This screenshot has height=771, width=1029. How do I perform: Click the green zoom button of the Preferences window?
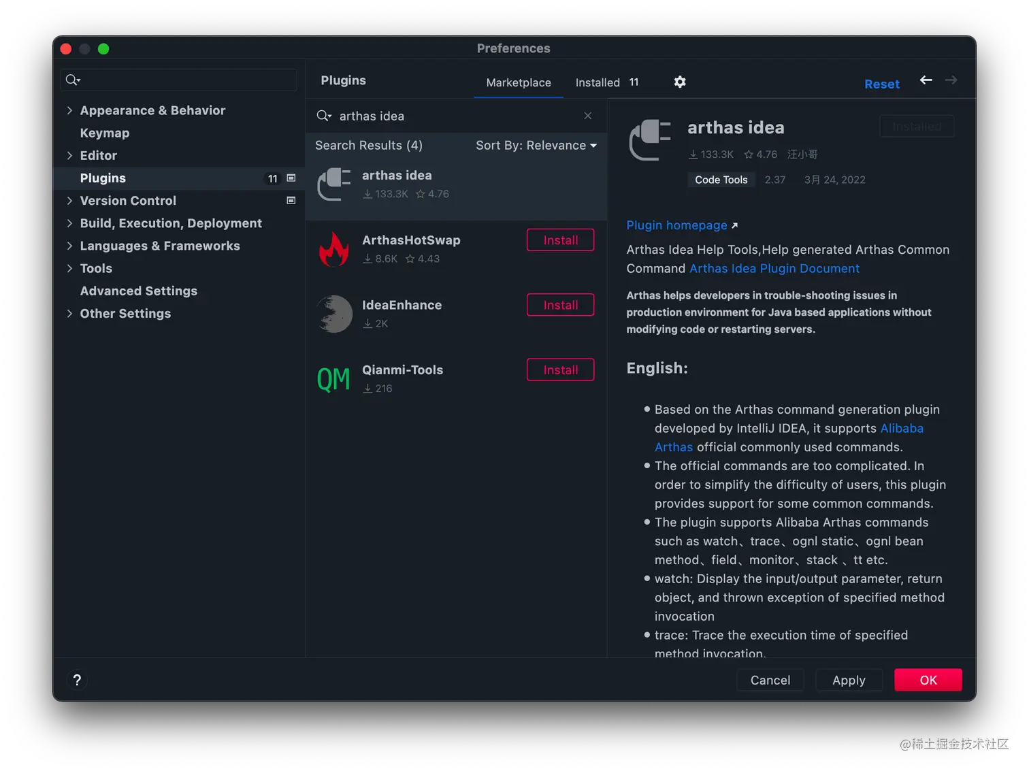(103, 49)
